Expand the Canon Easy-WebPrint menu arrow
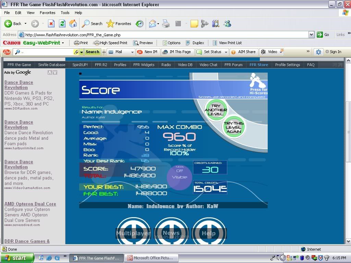 click(x=63, y=43)
